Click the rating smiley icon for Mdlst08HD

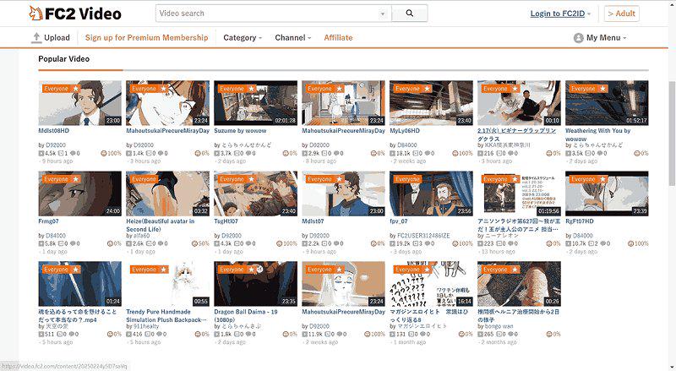103,153
